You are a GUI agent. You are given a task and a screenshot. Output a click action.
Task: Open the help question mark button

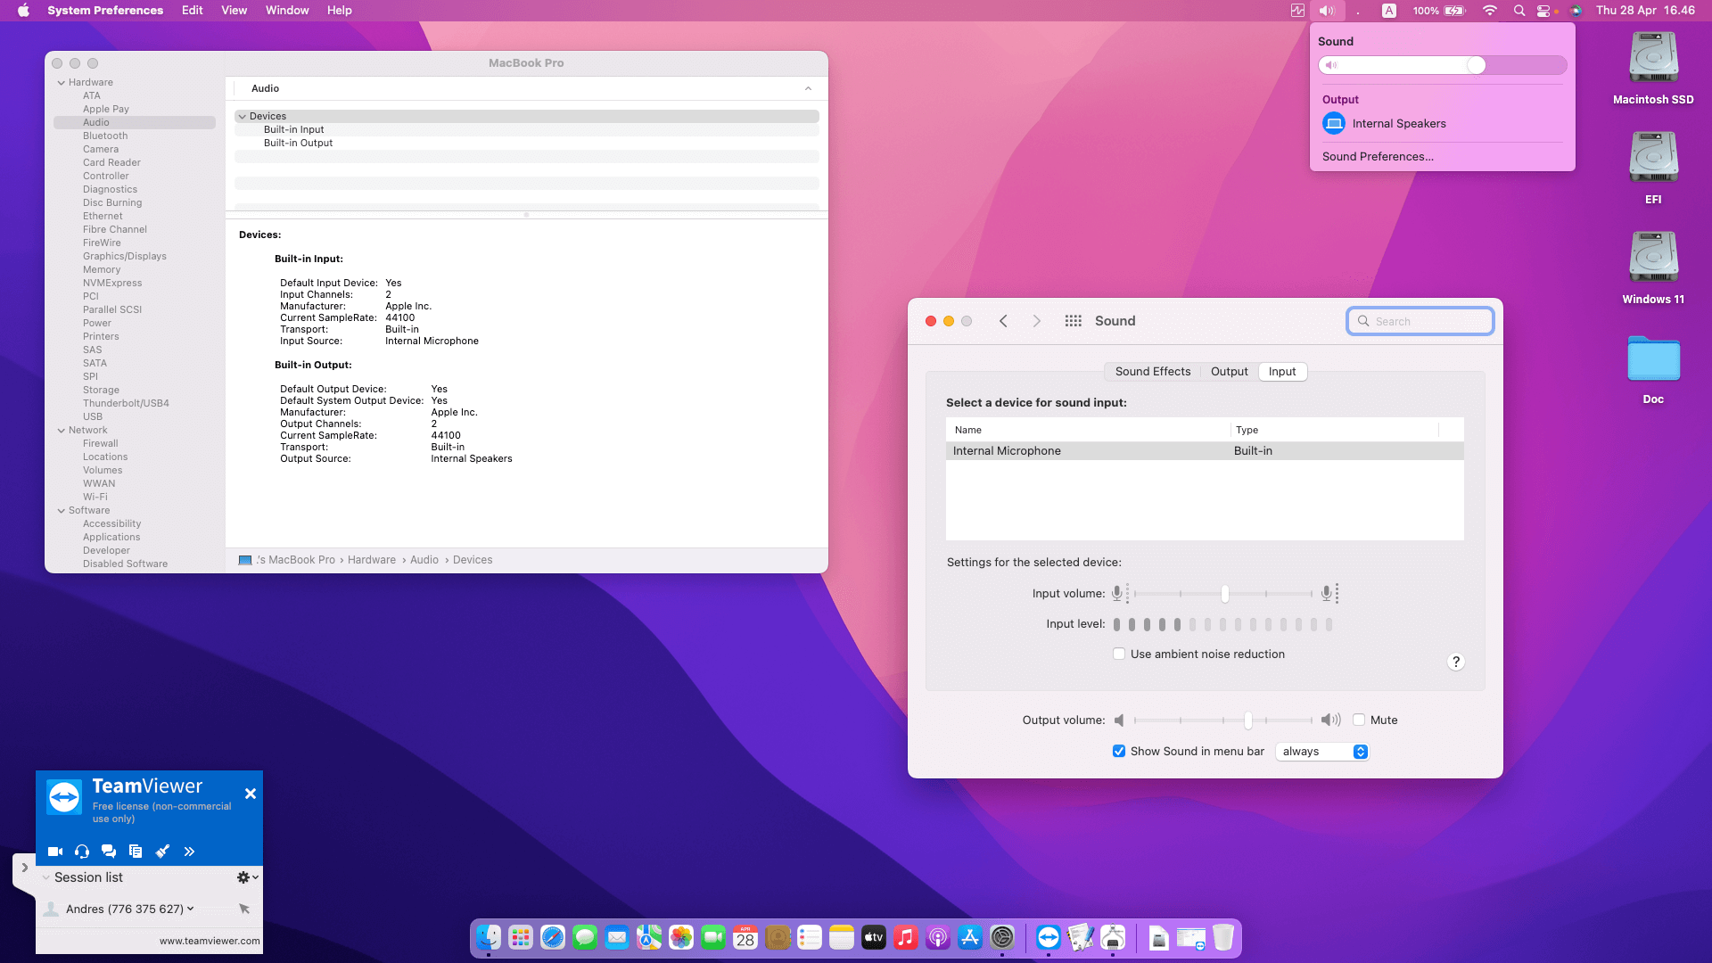tap(1455, 662)
